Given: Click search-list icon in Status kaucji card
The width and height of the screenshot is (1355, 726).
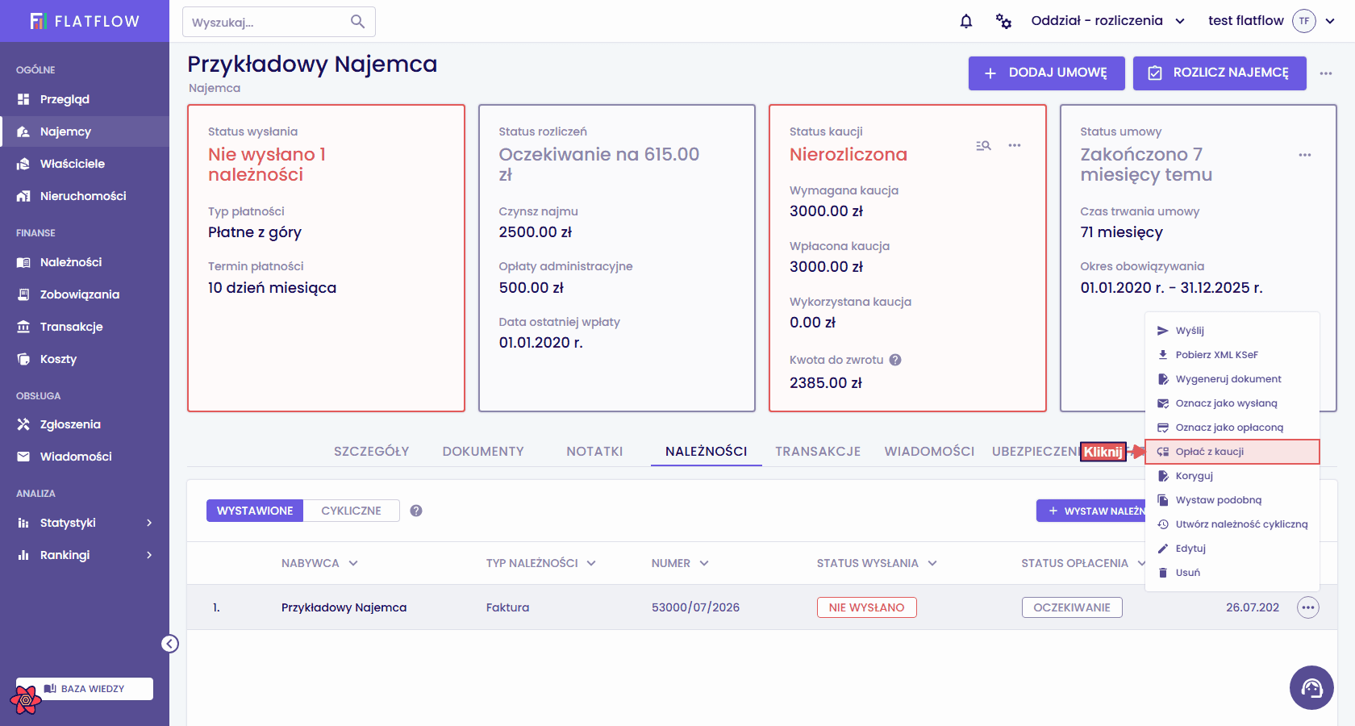Looking at the screenshot, I should coord(983,146).
